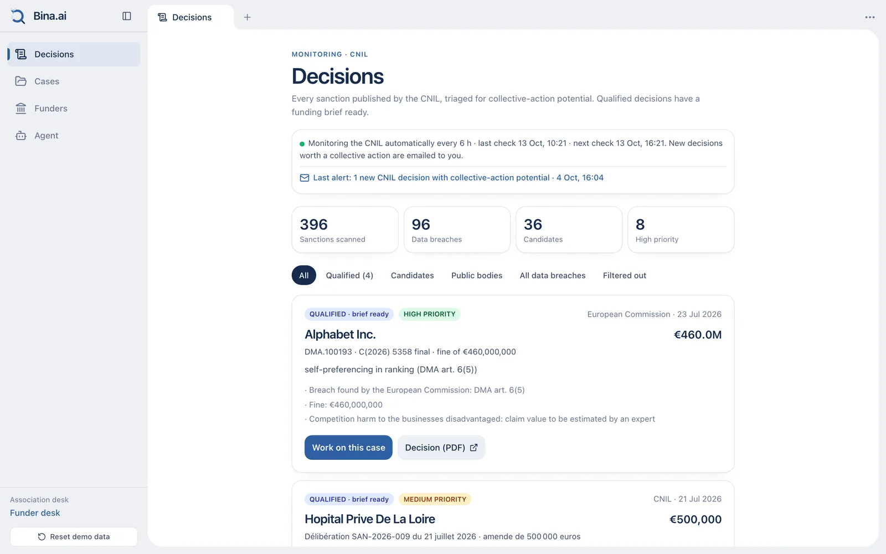Click the Cases folder icon
Image resolution: width=886 pixels, height=554 pixels.
[21, 81]
